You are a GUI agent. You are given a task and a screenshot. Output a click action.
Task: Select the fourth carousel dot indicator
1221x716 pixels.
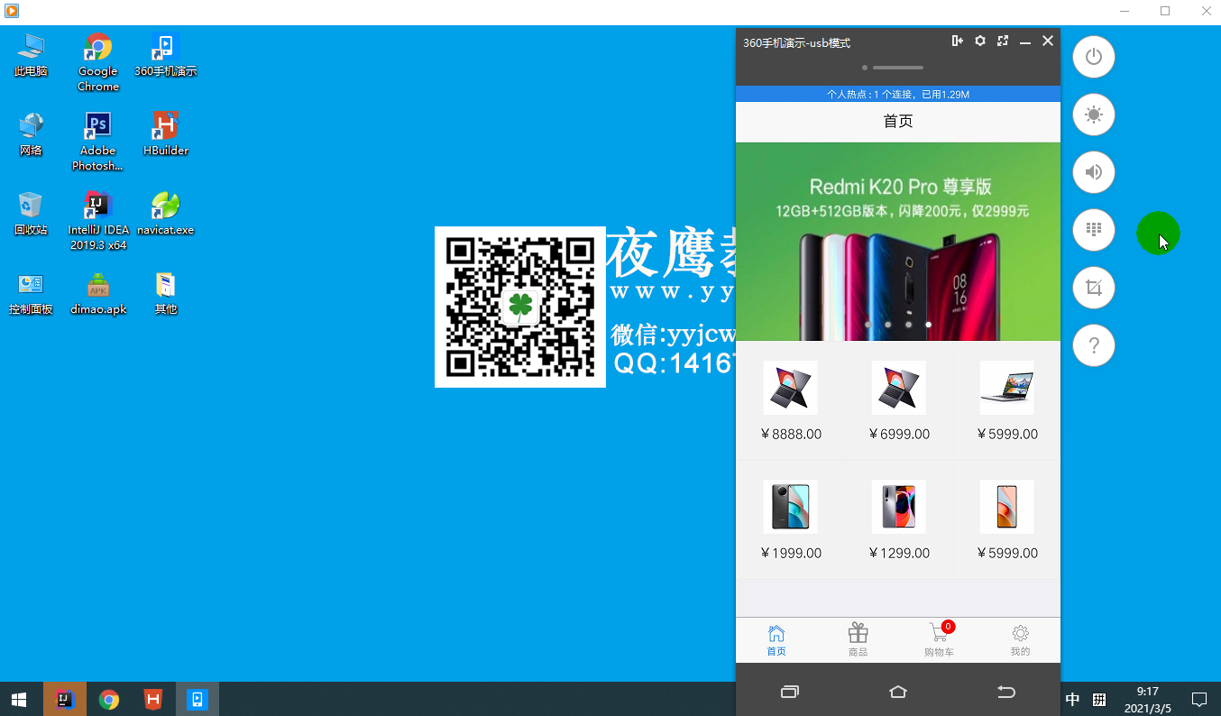pos(929,324)
